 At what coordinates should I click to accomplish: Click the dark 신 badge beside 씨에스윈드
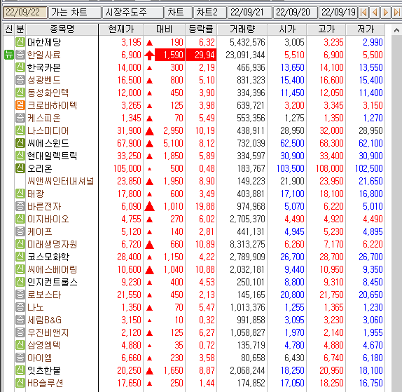pos(20,143)
